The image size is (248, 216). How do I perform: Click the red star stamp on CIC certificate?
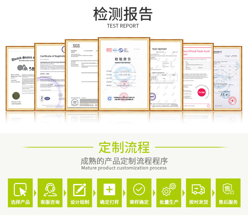(232, 101)
